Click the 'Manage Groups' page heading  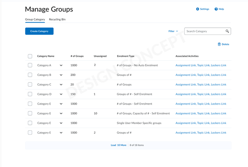tap(49, 9)
